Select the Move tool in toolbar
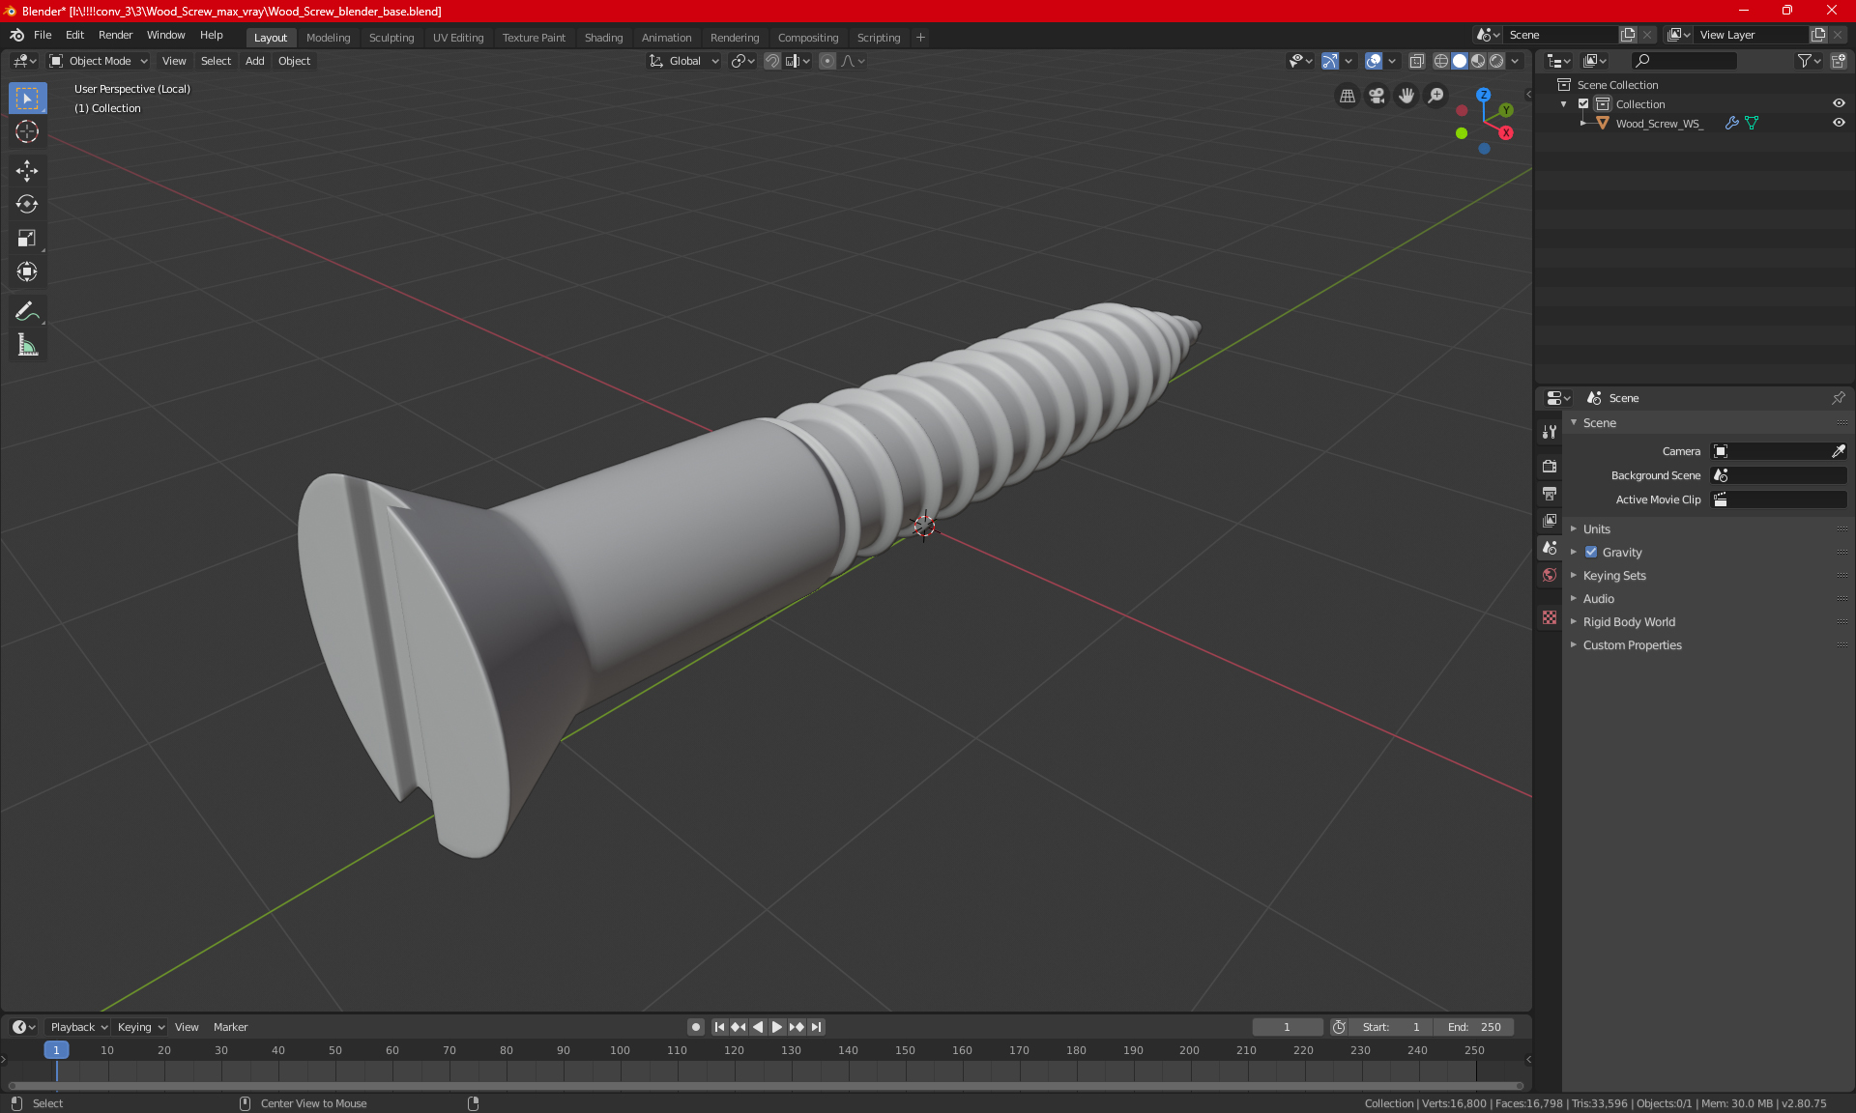Image resolution: width=1856 pixels, height=1113 pixels. click(27, 171)
